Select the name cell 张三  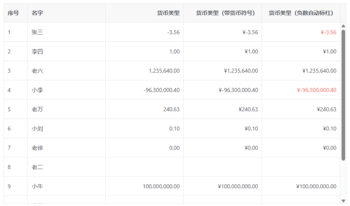pyautogui.click(x=67, y=32)
